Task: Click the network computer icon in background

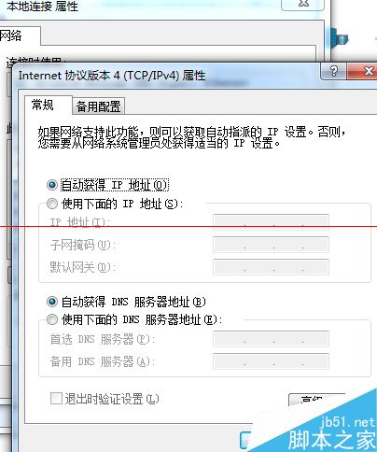Action: pos(339,39)
